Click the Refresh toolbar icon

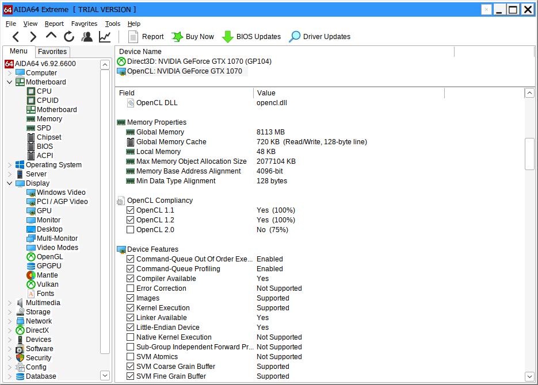(69, 37)
